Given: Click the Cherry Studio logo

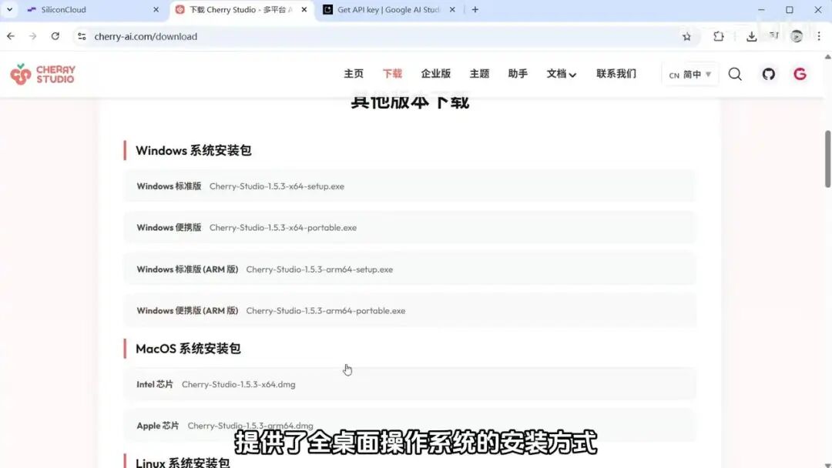Looking at the screenshot, I should point(43,74).
